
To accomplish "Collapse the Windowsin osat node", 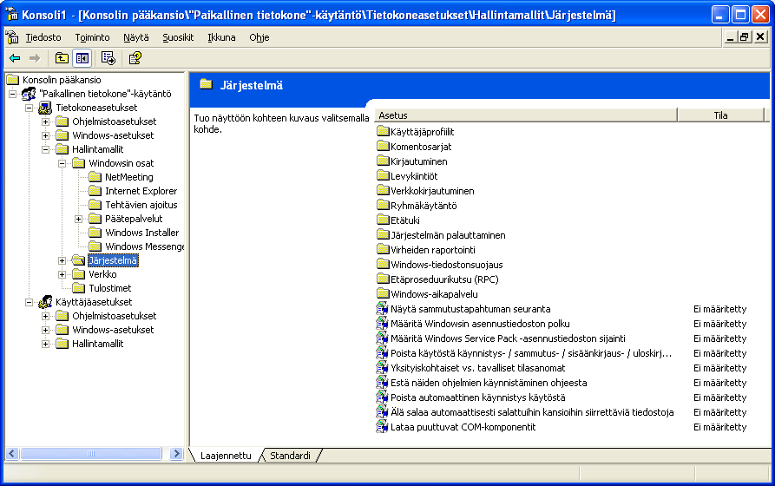I will [62, 163].
